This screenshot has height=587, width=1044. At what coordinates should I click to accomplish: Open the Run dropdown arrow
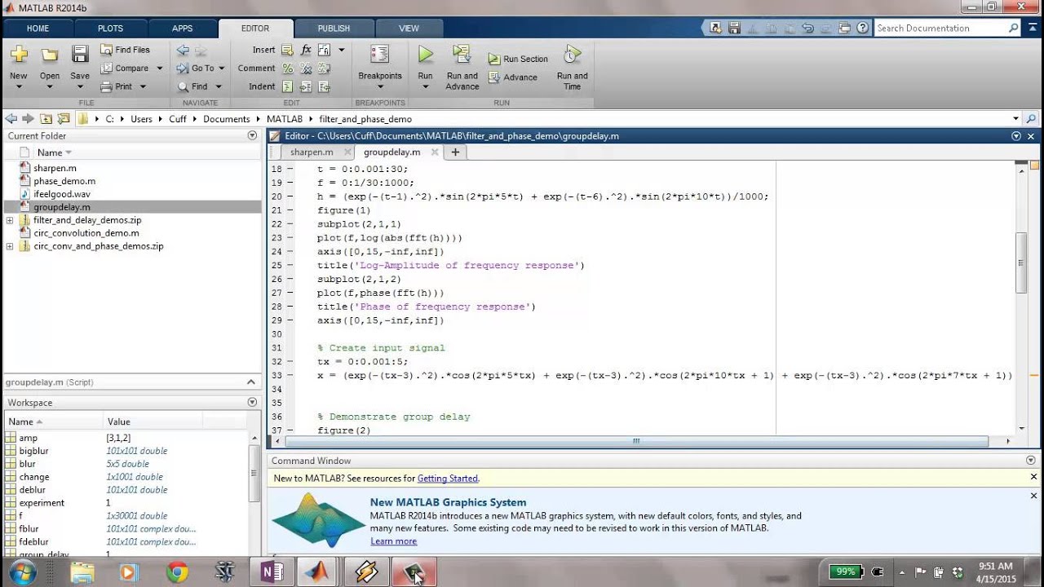[426, 86]
